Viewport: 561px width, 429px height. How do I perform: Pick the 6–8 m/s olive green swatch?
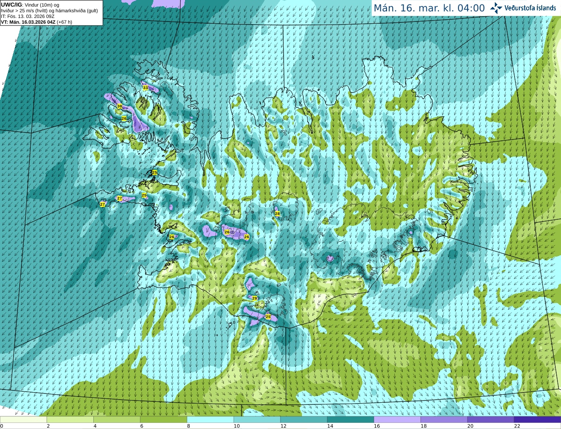click(163, 420)
